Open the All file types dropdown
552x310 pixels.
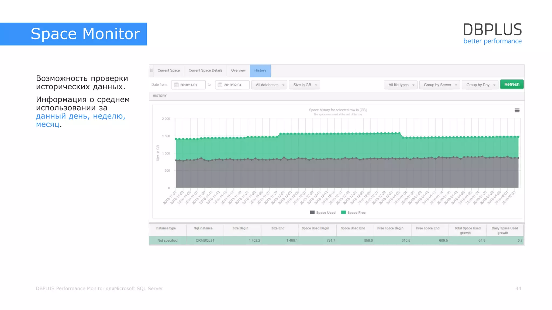(x=401, y=85)
